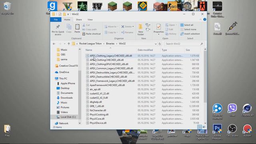Open the Move to dropdown
This screenshot has height=144, width=256.
point(111,27)
